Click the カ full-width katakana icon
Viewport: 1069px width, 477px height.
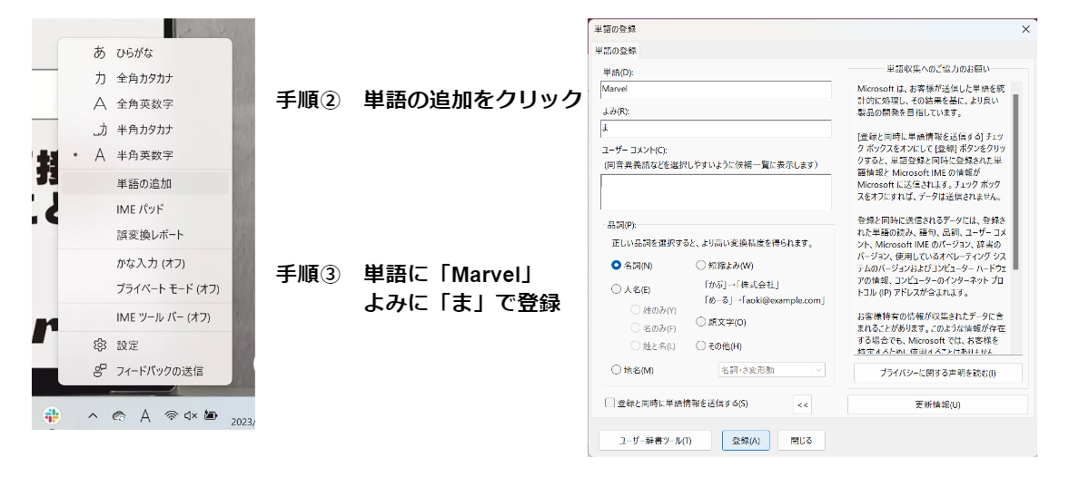click(100, 78)
